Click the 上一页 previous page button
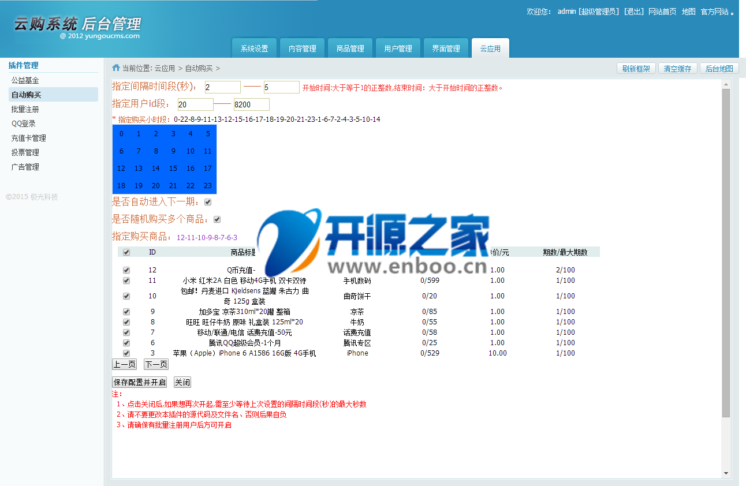This screenshot has width=746, height=486. 124,364
